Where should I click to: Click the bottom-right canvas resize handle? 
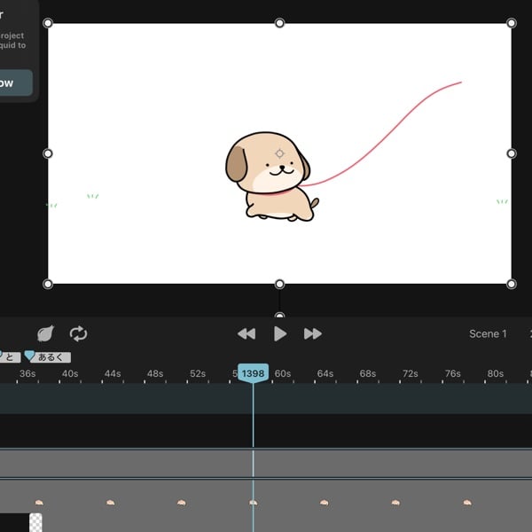[x=512, y=284]
